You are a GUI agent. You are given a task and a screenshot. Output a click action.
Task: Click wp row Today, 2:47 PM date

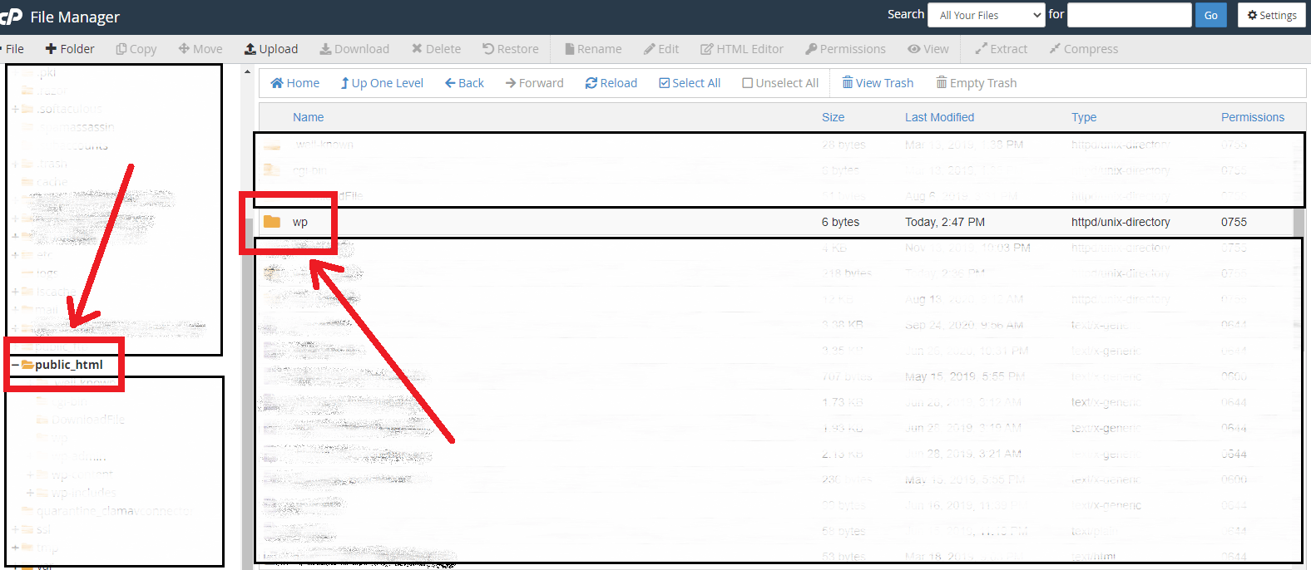(x=945, y=222)
